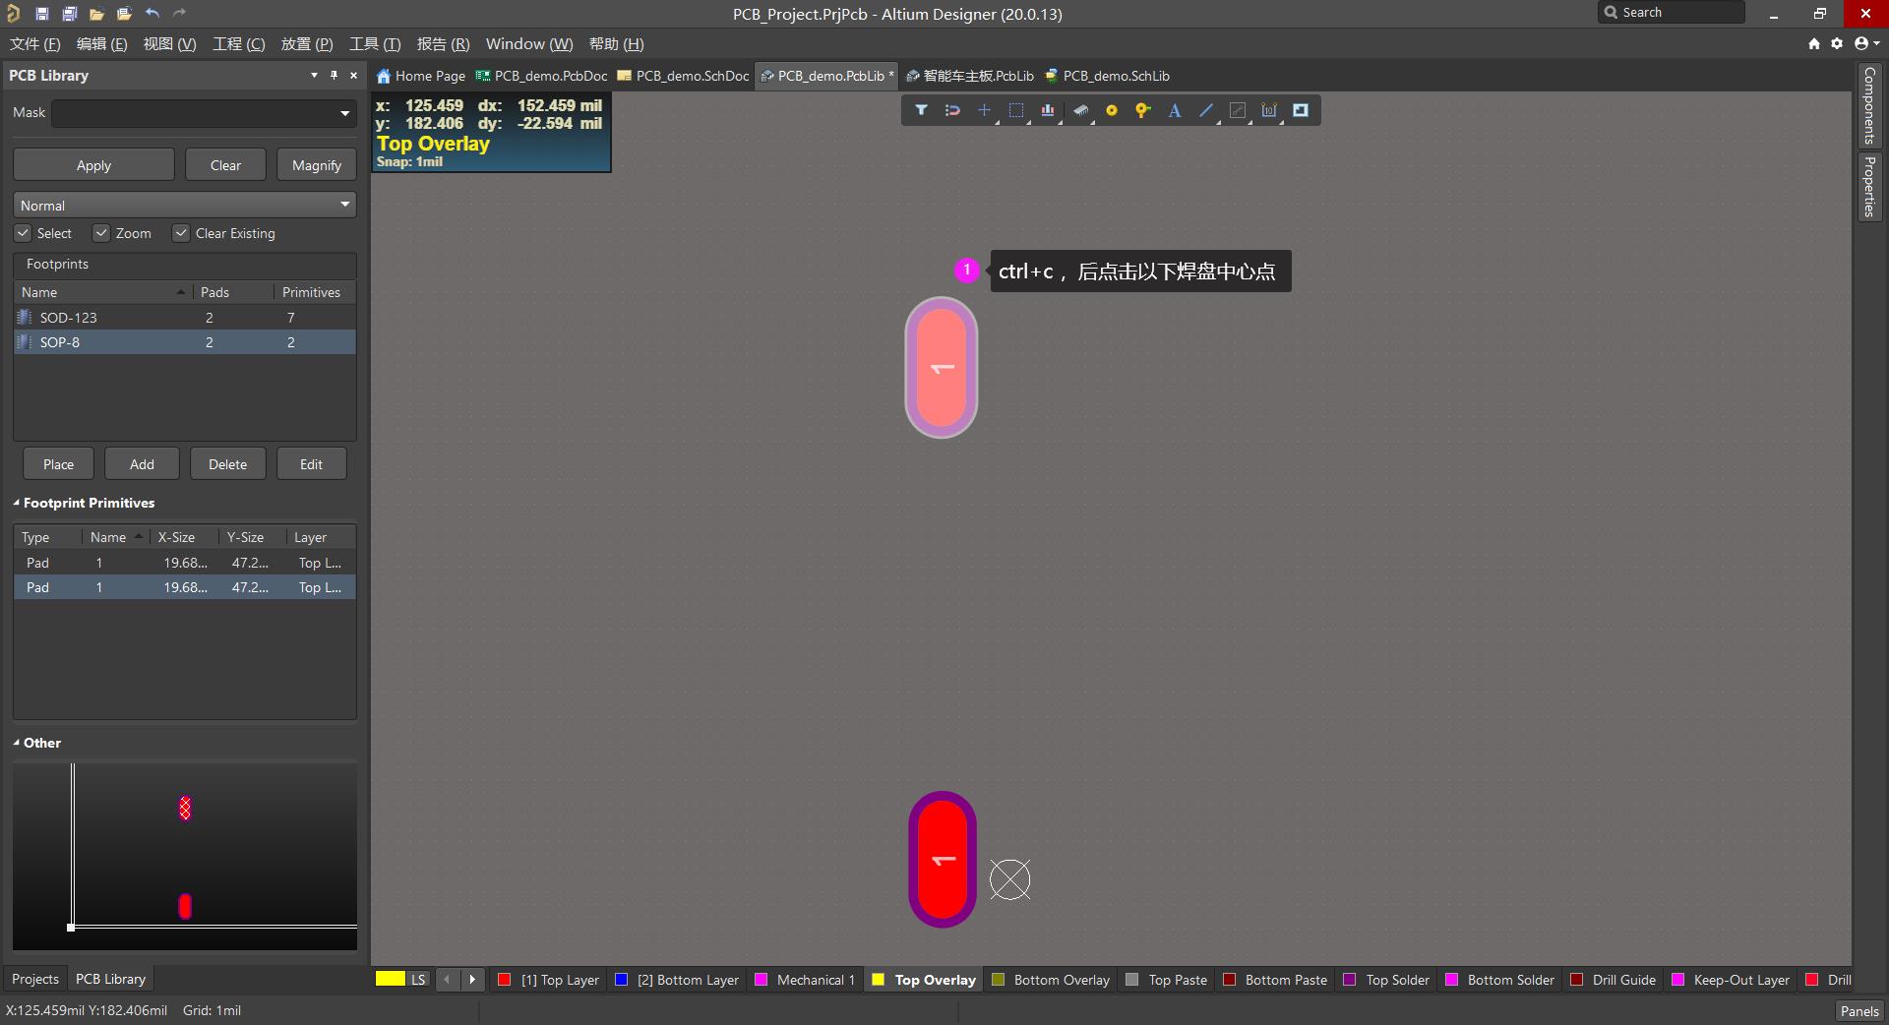1889x1025 pixels.
Task: Open the selection filter funnel tool
Action: click(x=921, y=111)
